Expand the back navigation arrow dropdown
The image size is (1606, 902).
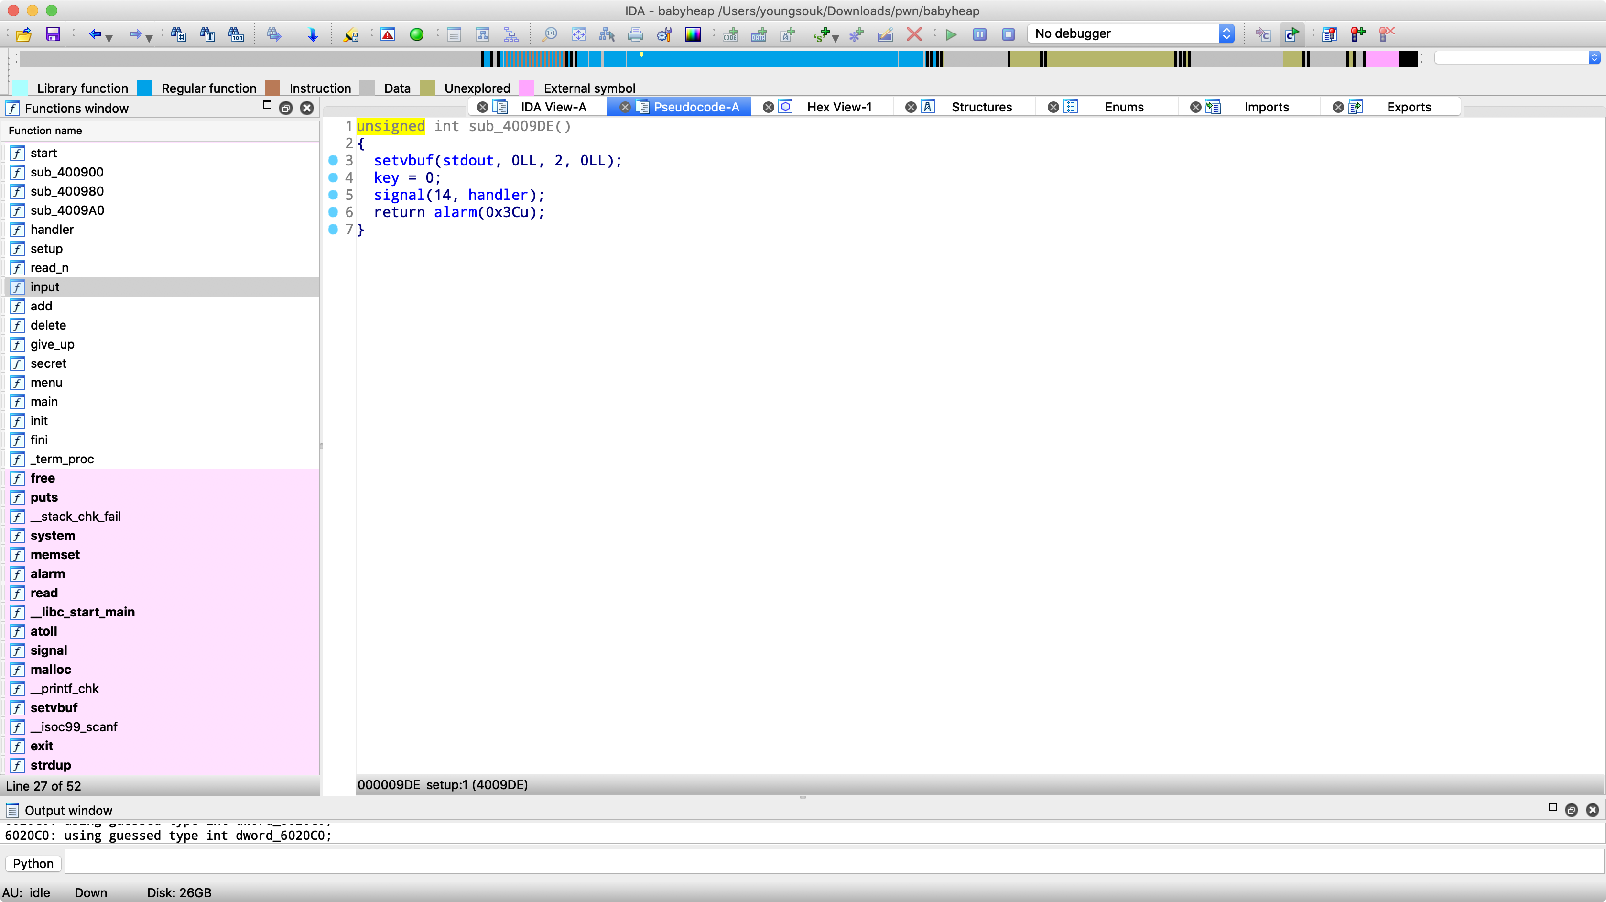click(109, 39)
